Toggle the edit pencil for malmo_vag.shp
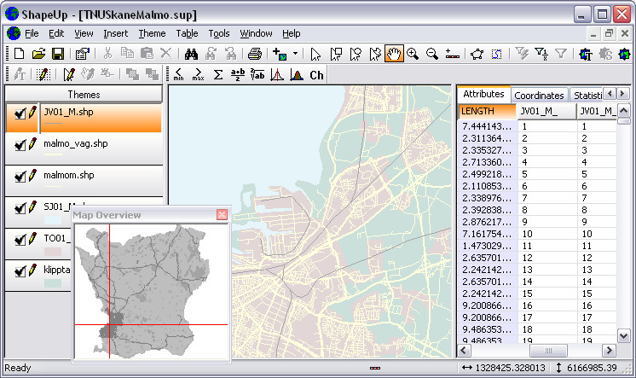The image size is (636, 378). [32, 143]
